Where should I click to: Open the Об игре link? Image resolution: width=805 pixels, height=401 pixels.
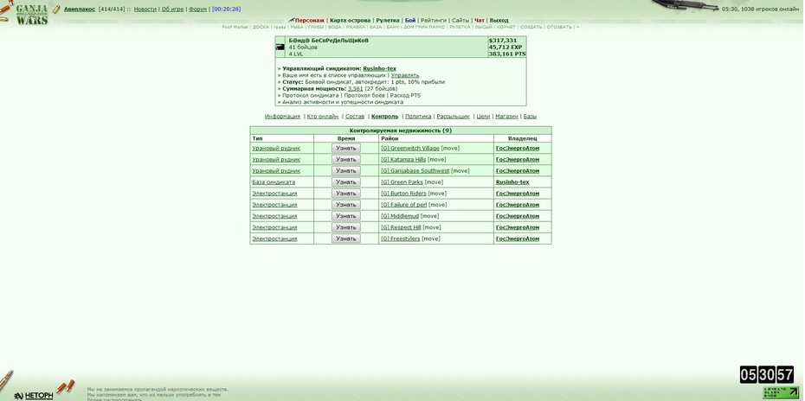point(172,9)
